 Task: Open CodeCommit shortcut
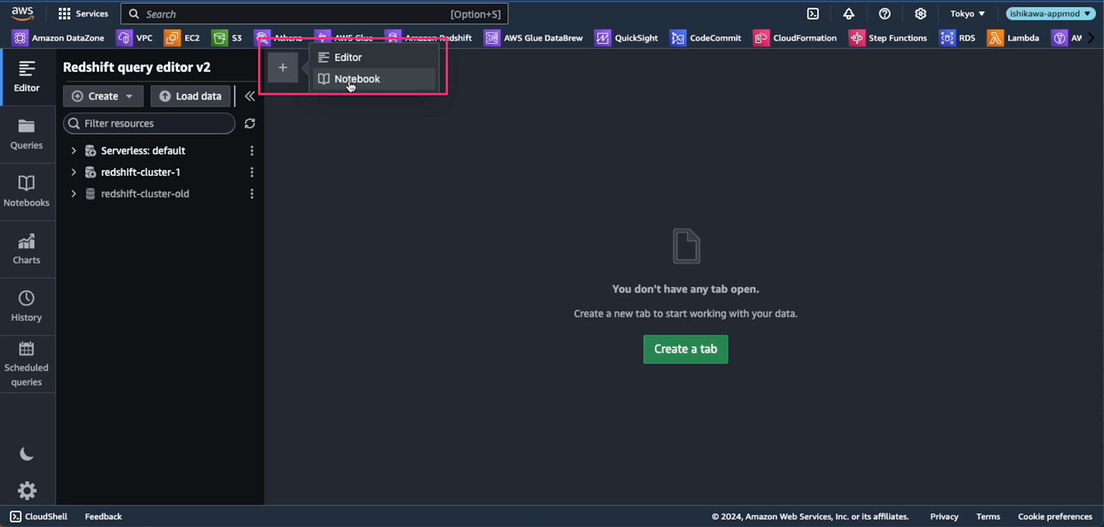[x=705, y=37]
